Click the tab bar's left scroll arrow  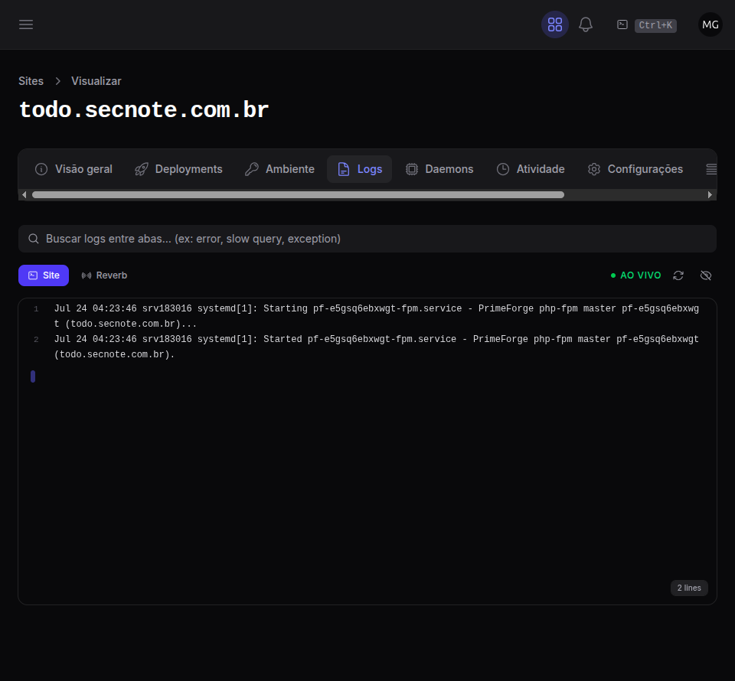(24, 195)
